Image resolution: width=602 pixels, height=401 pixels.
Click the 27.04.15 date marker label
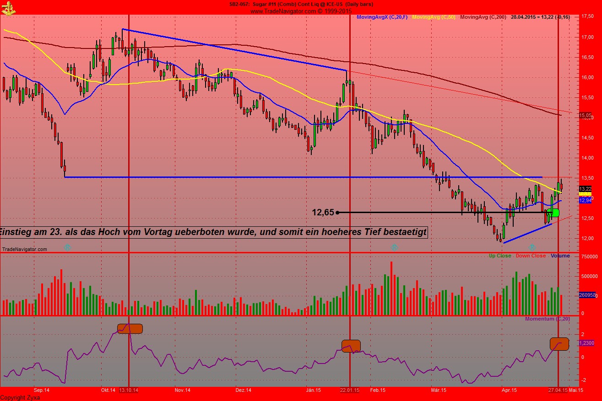[x=559, y=390]
